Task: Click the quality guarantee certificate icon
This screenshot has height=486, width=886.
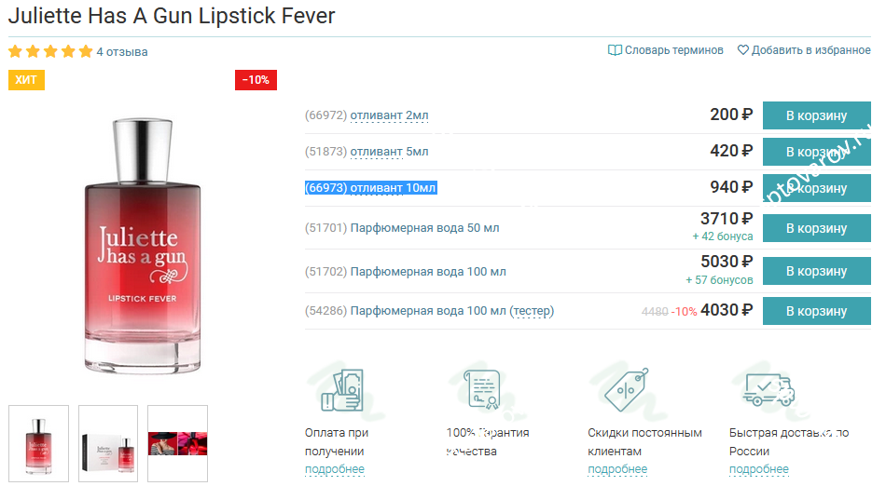Action: pos(482,389)
